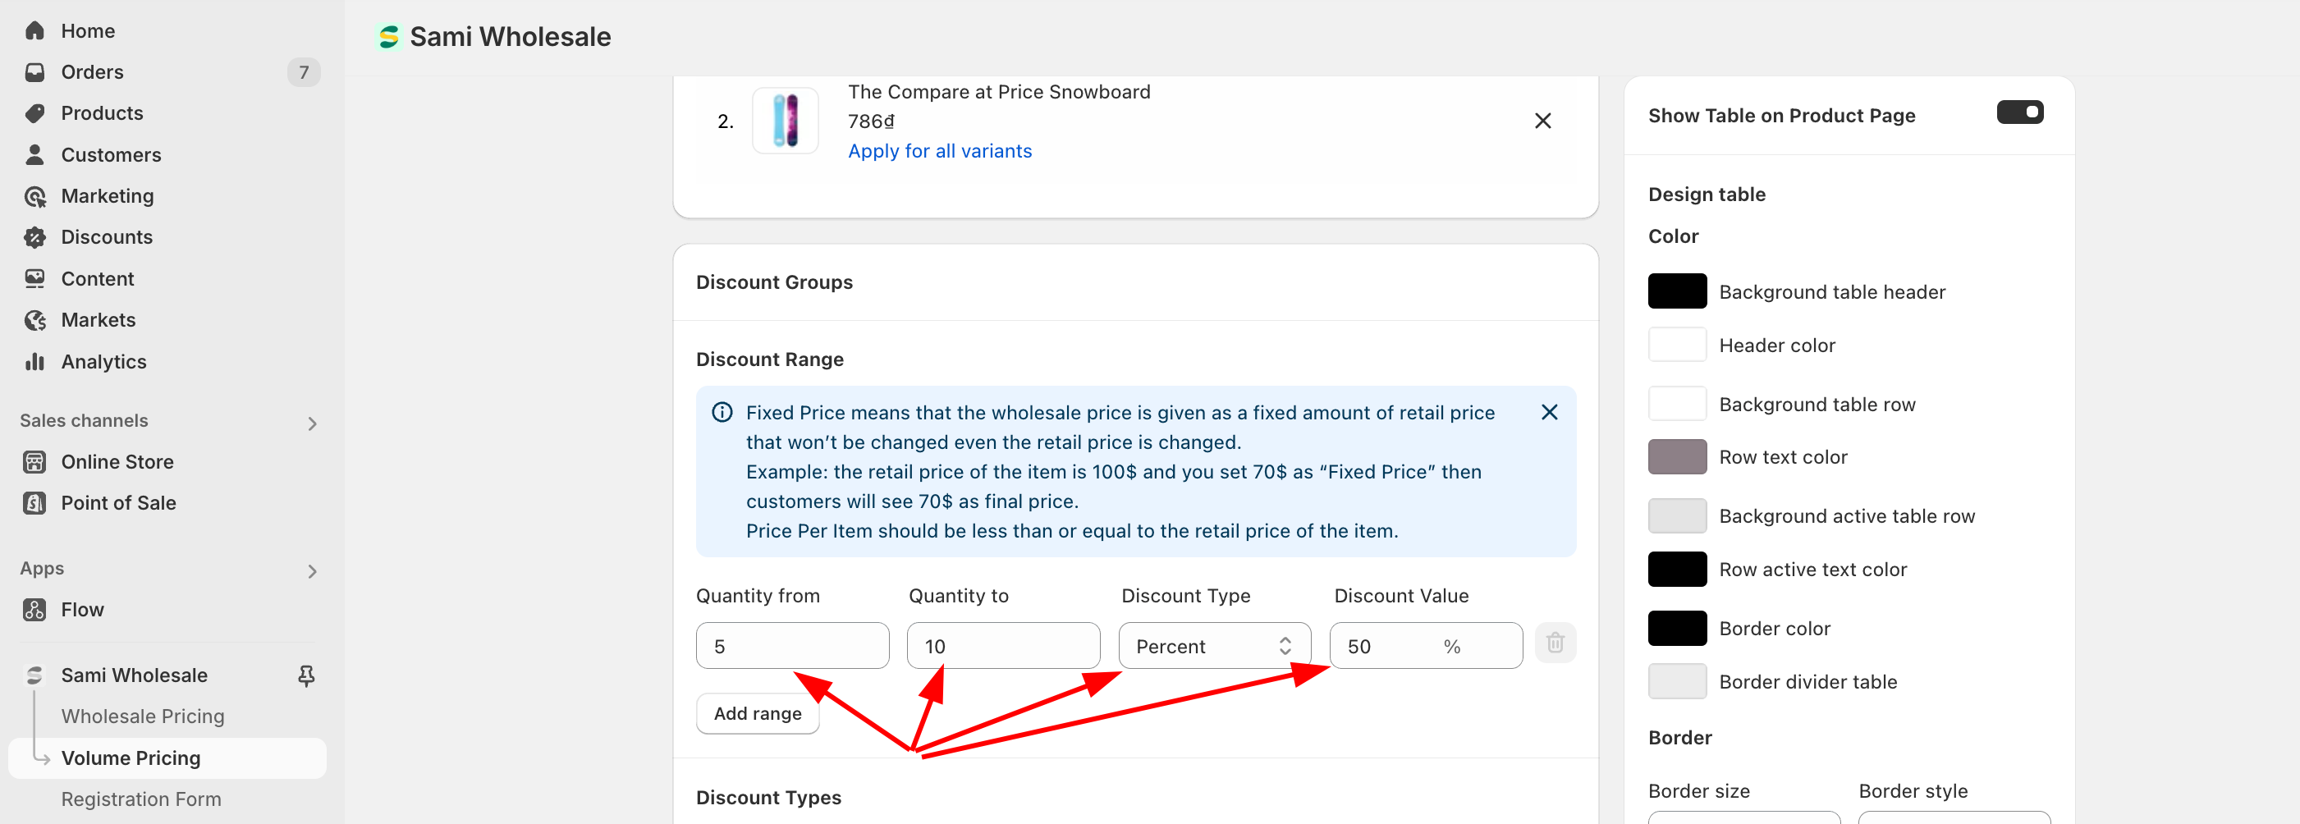Open the Discount Type dropdown
Viewport: 2300px width, 824px height.
[1213, 647]
